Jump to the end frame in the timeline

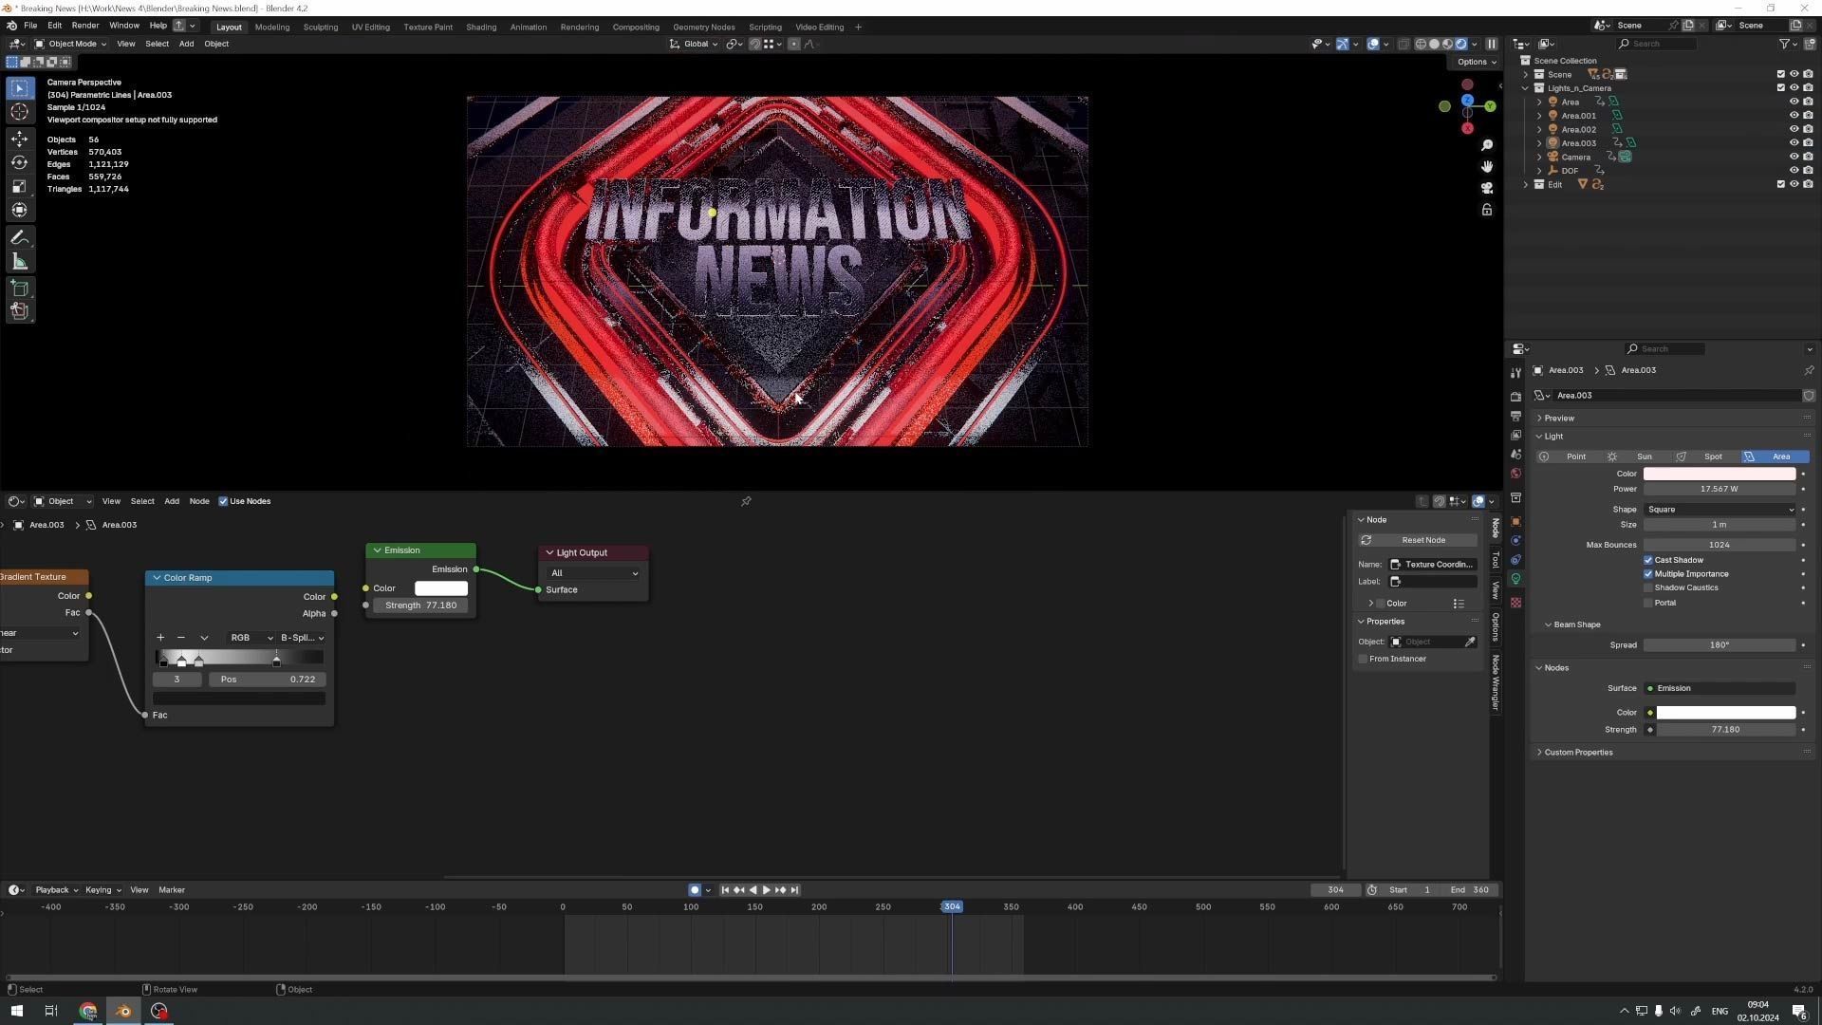(x=795, y=890)
